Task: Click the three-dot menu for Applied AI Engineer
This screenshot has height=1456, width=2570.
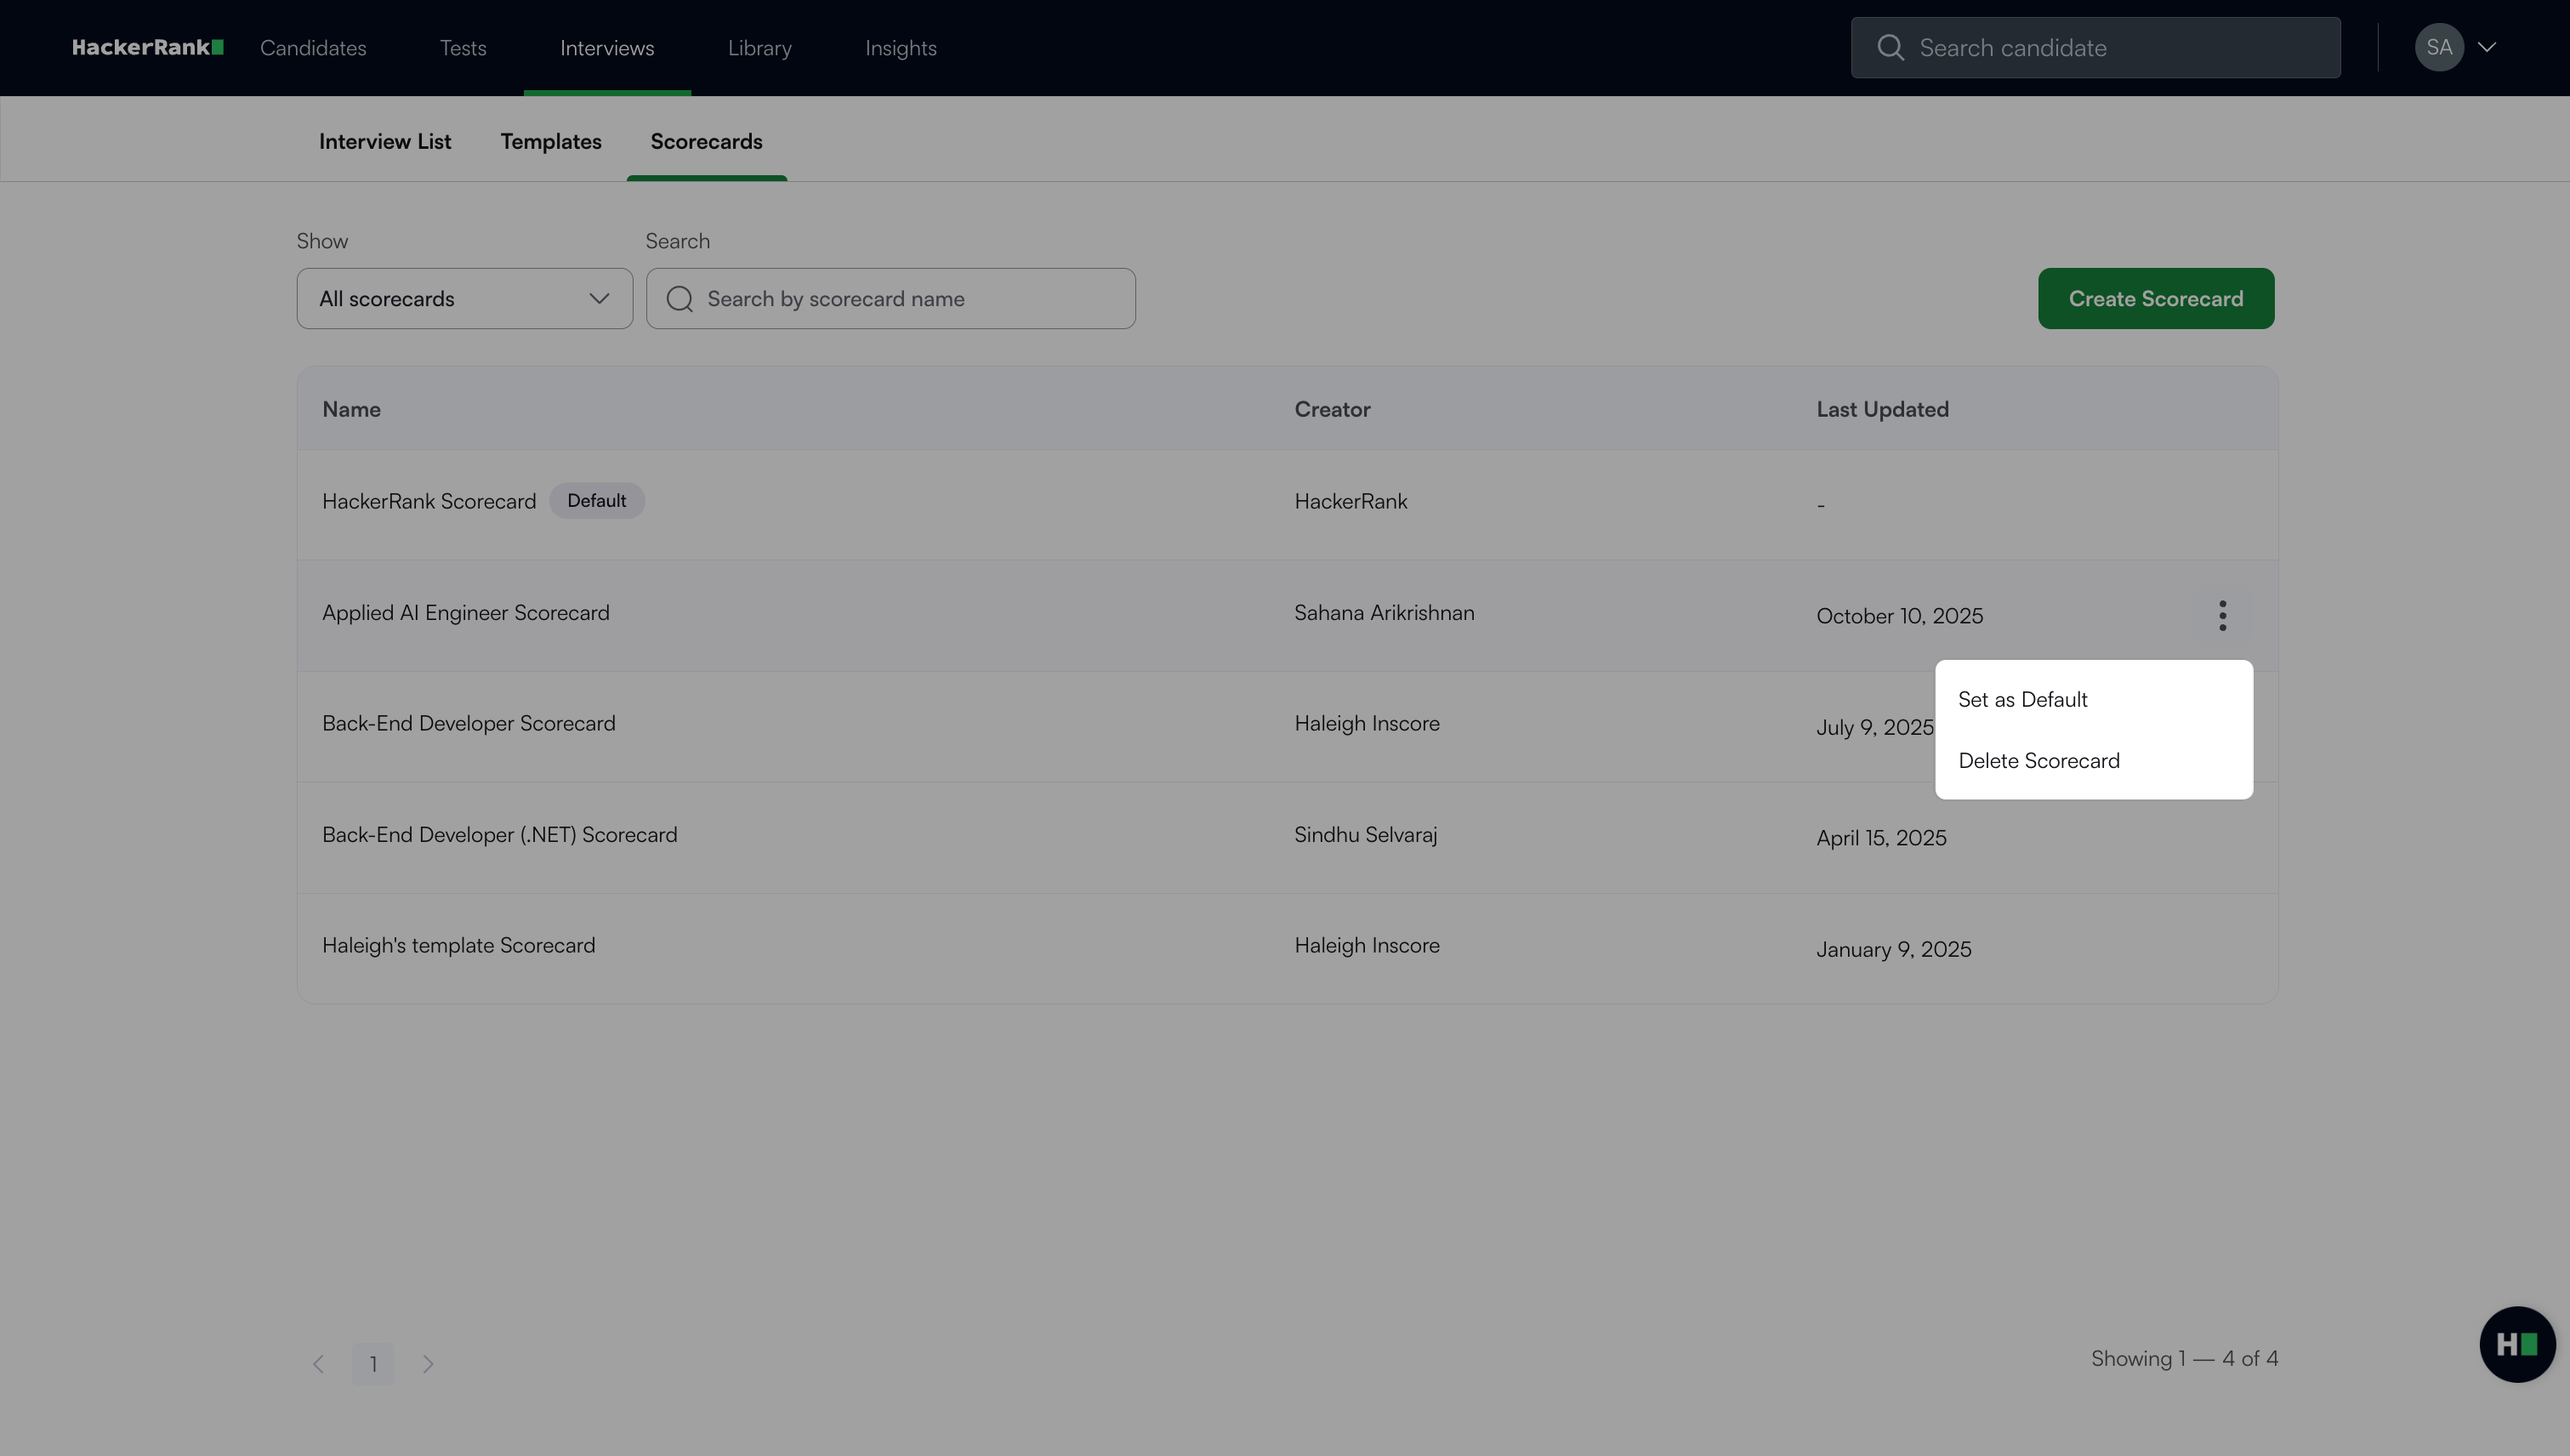Action: pyautogui.click(x=2222, y=615)
